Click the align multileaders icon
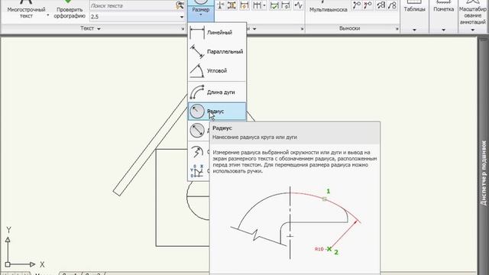Screen dimensions: 489x275 coord(381,5)
